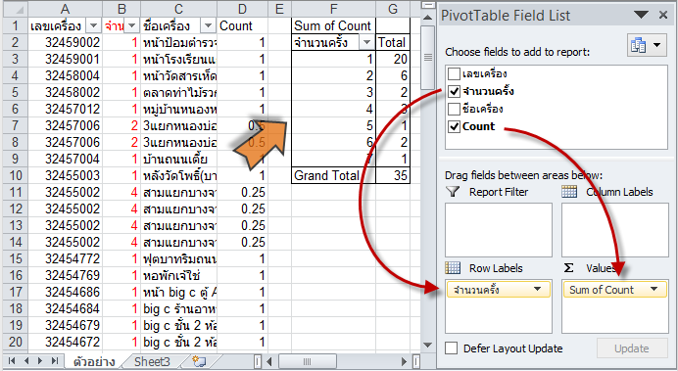Click horizontal scrollbar left arrow

(x=269, y=361)
